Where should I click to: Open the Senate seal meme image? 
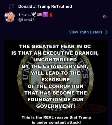(56, 82)
